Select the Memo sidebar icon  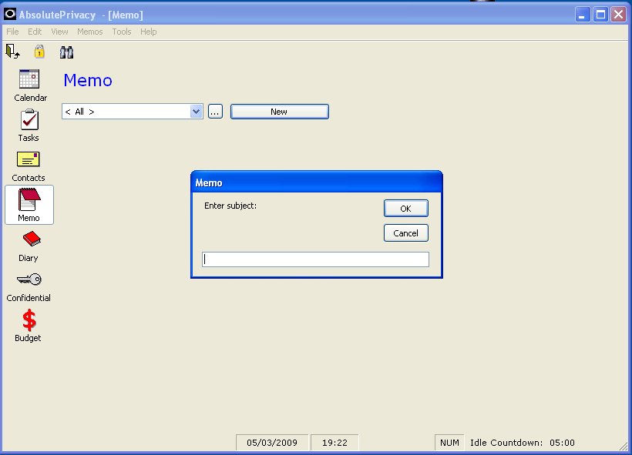(x=29, y=205)
